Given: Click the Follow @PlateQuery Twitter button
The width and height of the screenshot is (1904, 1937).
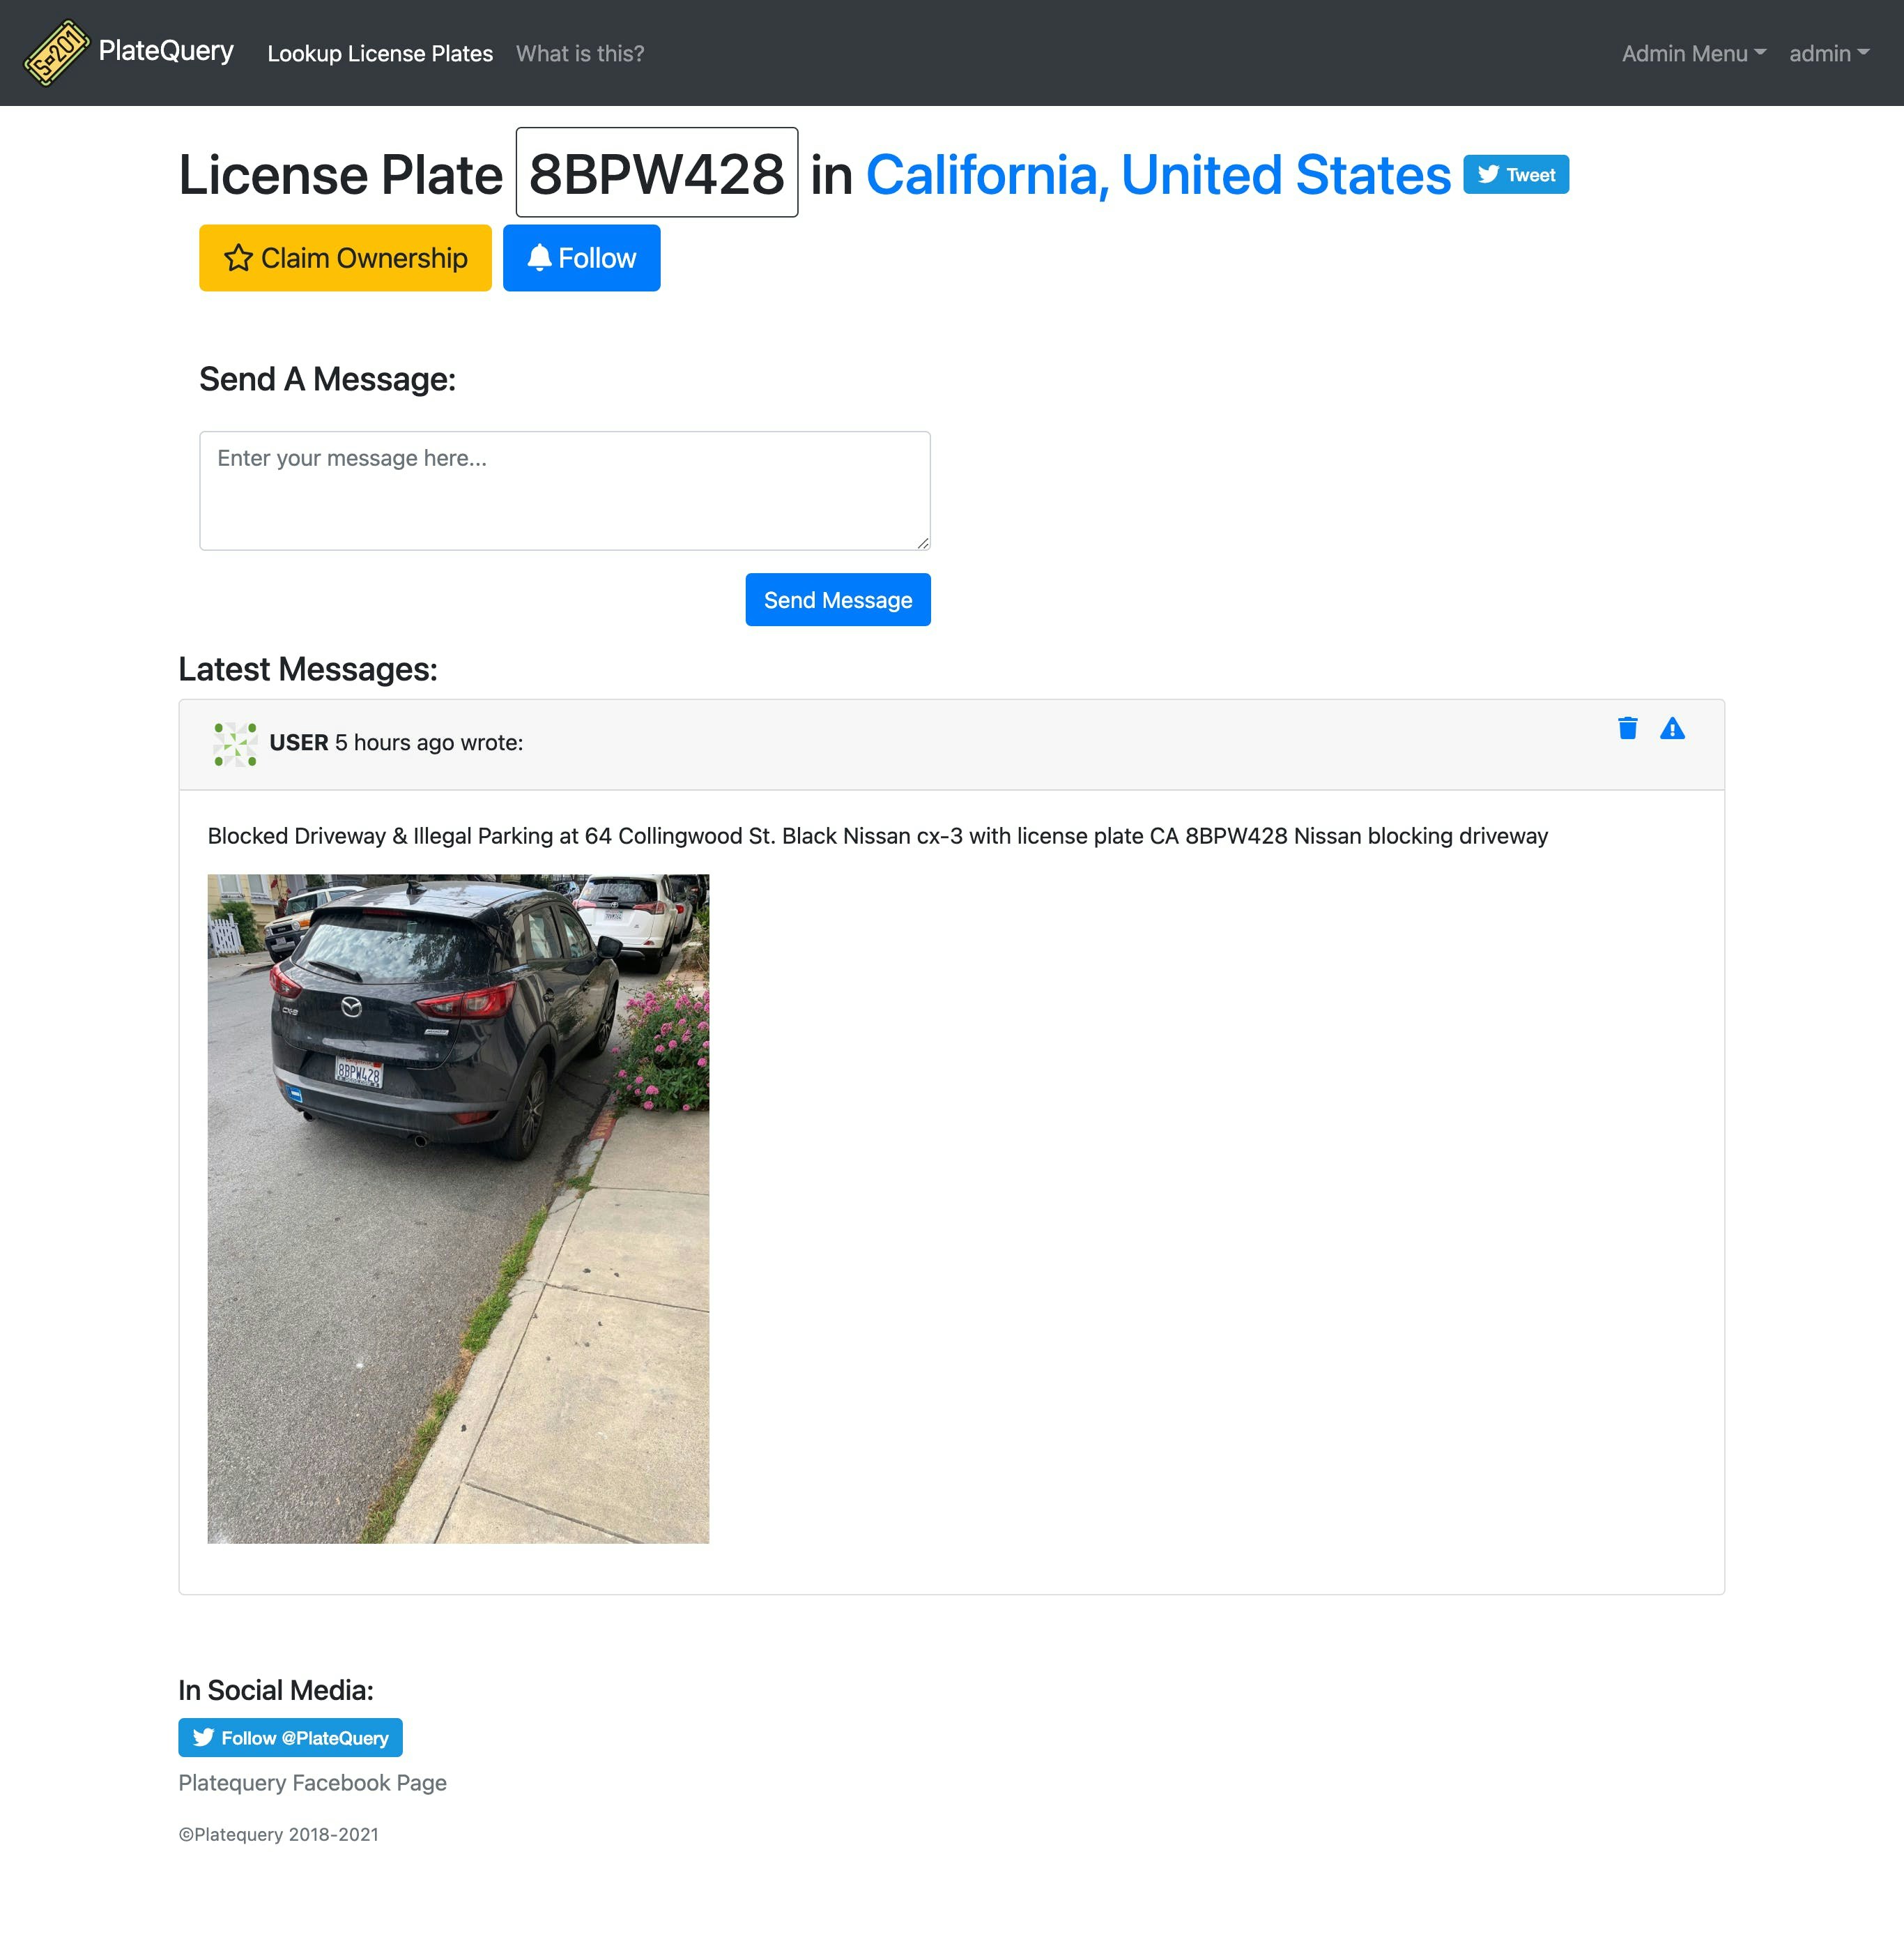Looking at the screenshot, I should coord(290,1737).
